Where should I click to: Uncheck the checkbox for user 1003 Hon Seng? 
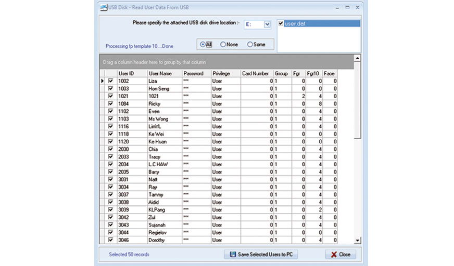coord(110,88)
